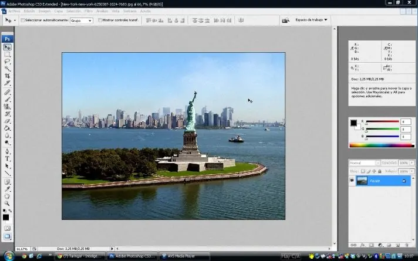Select the Path Selection tool
Screen dimensions: 418x261
(7, 166)
